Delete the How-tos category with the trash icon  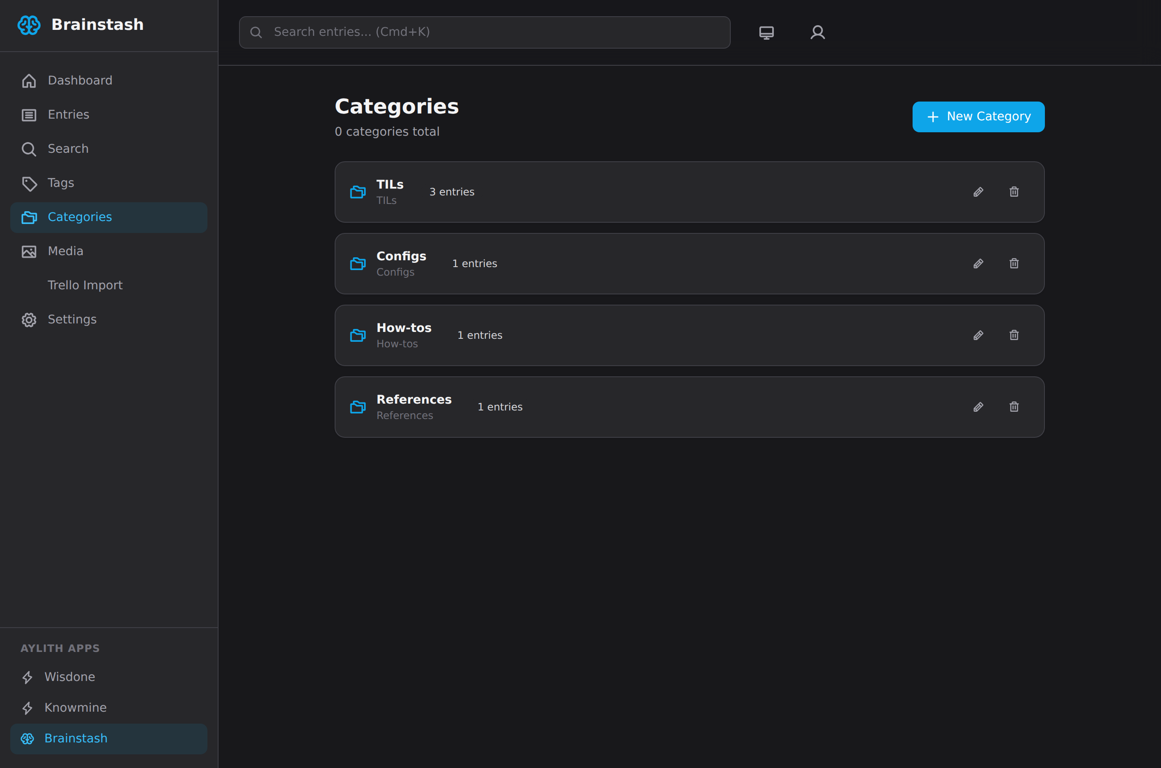1014,335
